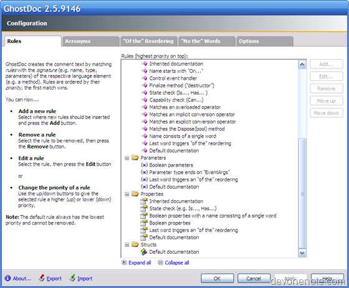349x288 pixels.
Task: Click the OK button
Action: 218,279
